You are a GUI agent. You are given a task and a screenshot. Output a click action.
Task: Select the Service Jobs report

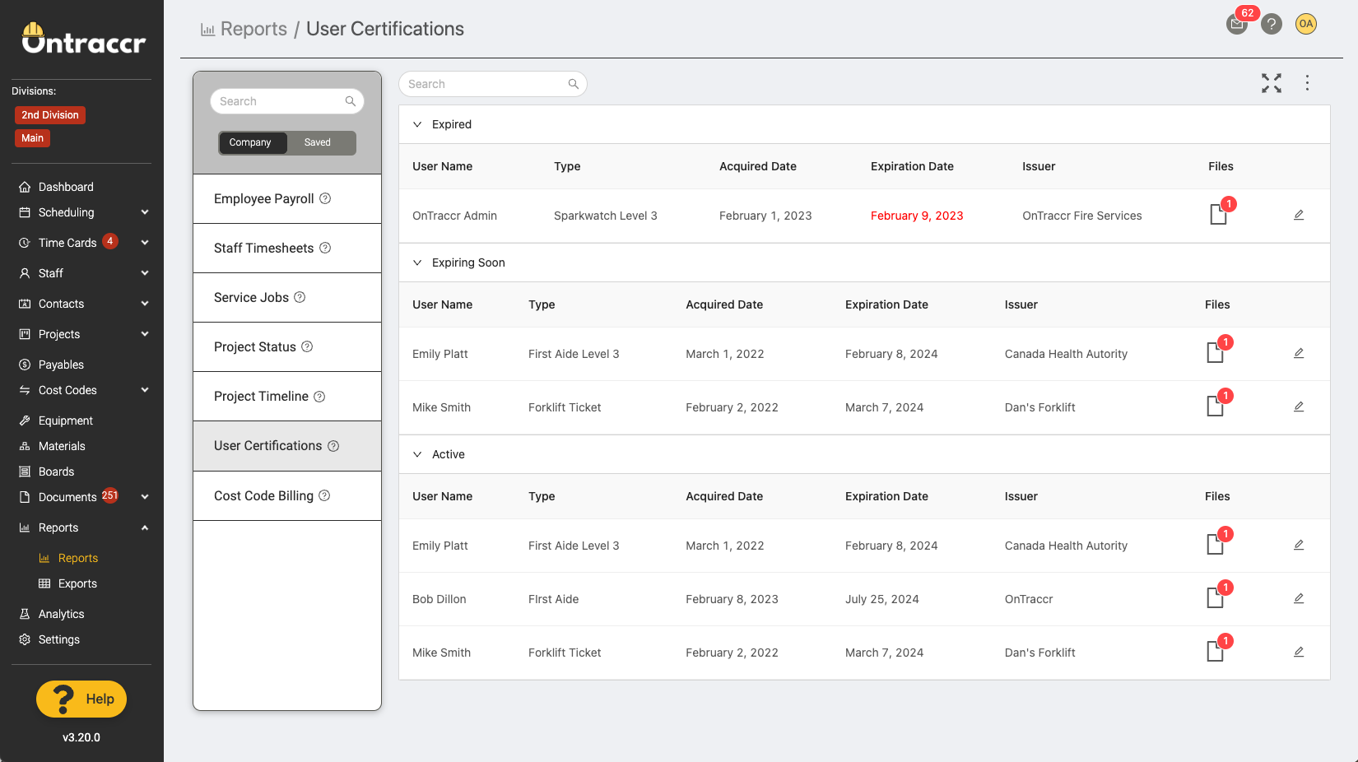coord(287,297)
